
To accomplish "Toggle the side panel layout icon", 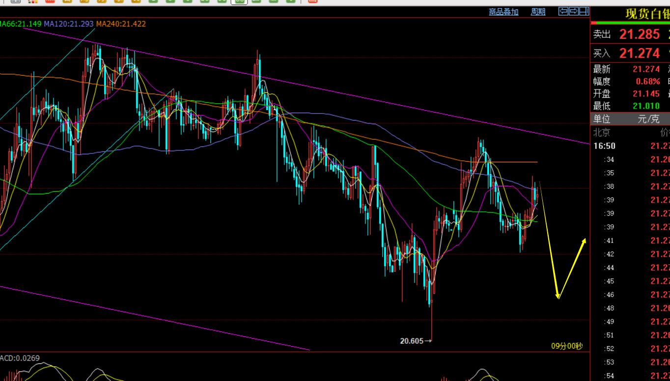I will [x=584, y=11].
